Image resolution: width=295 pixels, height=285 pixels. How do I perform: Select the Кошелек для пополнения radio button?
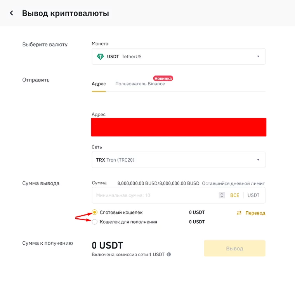coord(94,222)
